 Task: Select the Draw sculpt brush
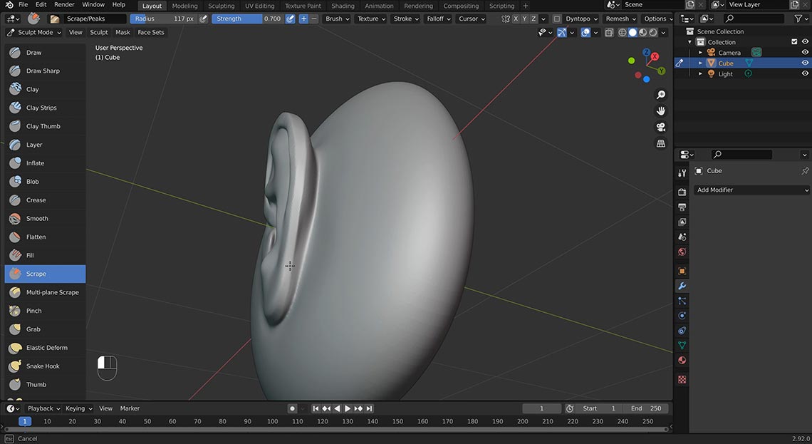click(45, 52)
